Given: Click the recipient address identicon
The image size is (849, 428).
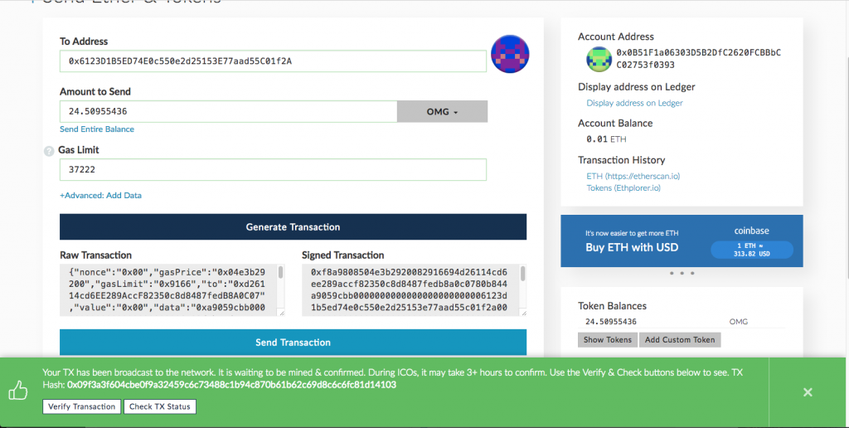Looking at the screenshot, I should [x=511, y=56].
